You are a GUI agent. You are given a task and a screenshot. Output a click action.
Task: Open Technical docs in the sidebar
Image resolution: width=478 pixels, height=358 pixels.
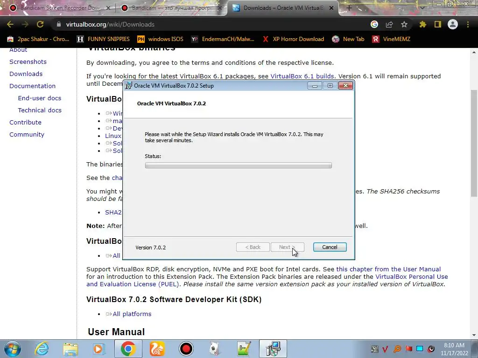point(40,110)
